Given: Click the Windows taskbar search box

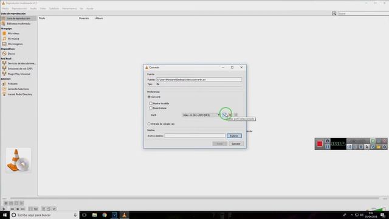Looking at the screenshot, I should tap(44, 215).
